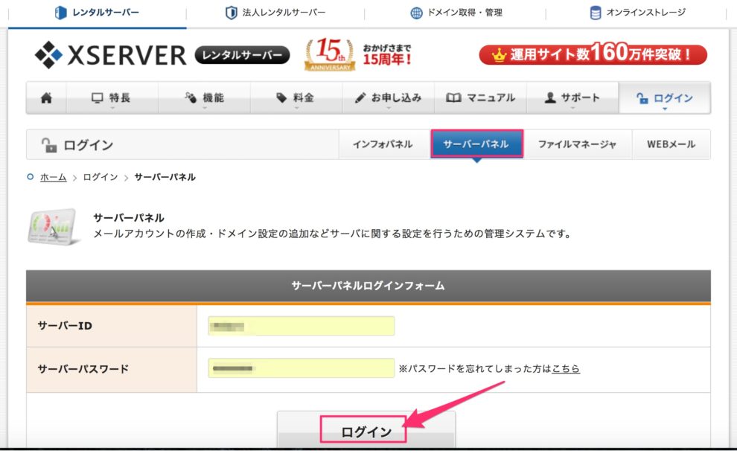Expand the お申し込み navigation menu
This screenshot has height=465, width=737.
coord(389,97)
